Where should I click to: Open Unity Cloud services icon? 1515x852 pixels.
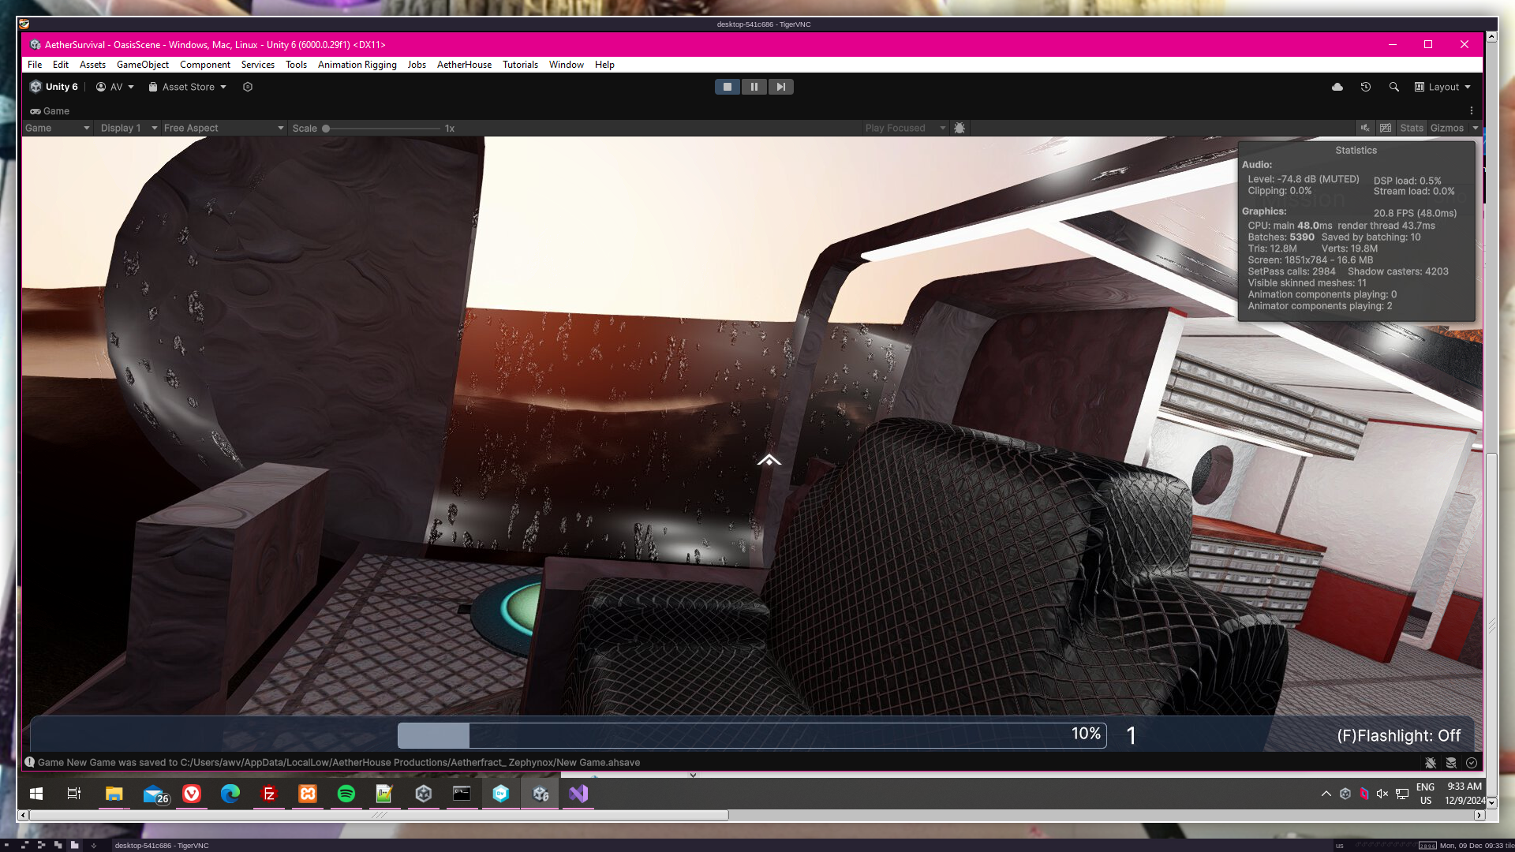[1337, 87]
